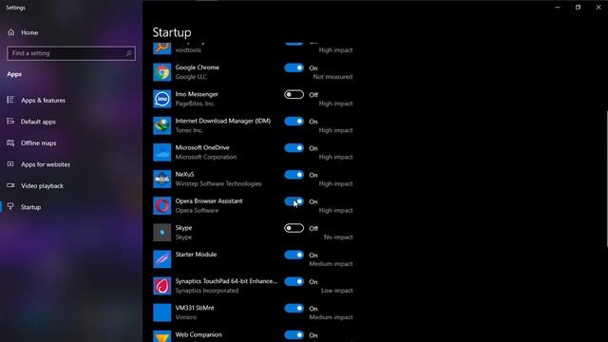
Task: Select Startup in the sidebar
Action: coord(71,207)
